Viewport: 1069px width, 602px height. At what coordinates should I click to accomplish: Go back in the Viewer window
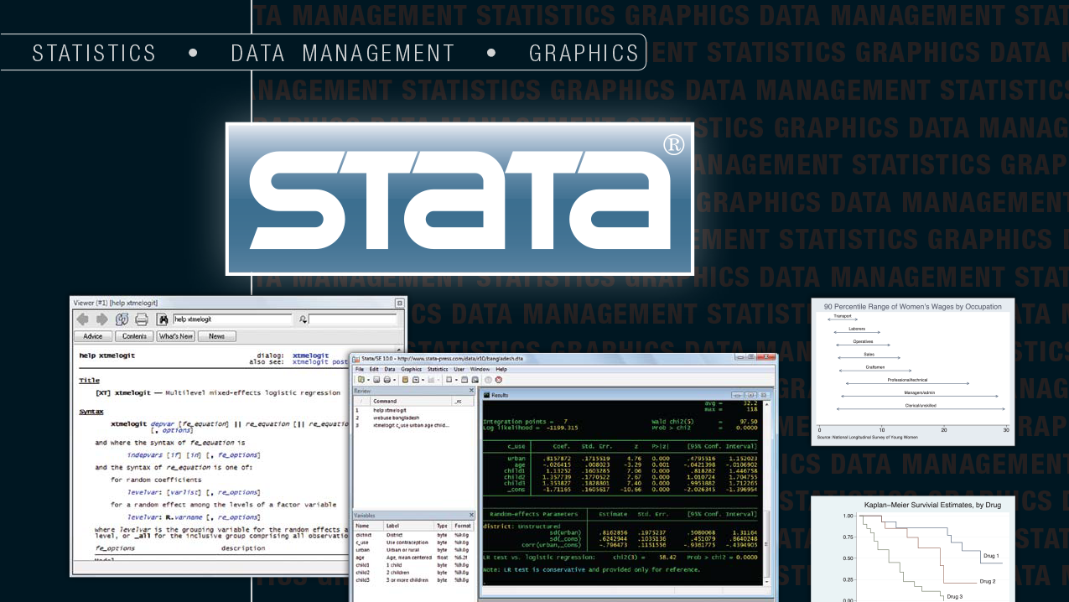tap(82, 319)
